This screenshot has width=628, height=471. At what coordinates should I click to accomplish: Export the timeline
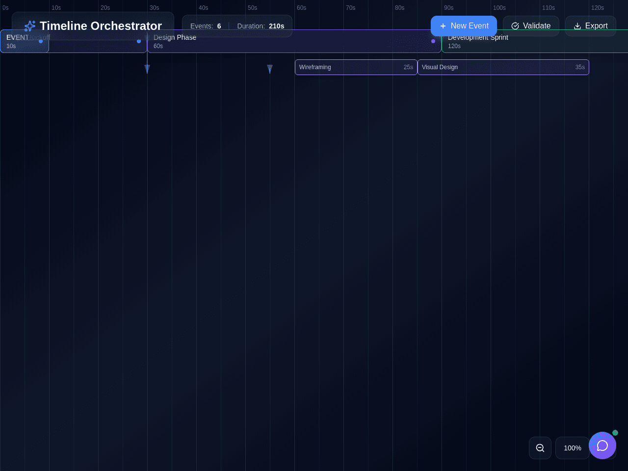coord(591,26)
